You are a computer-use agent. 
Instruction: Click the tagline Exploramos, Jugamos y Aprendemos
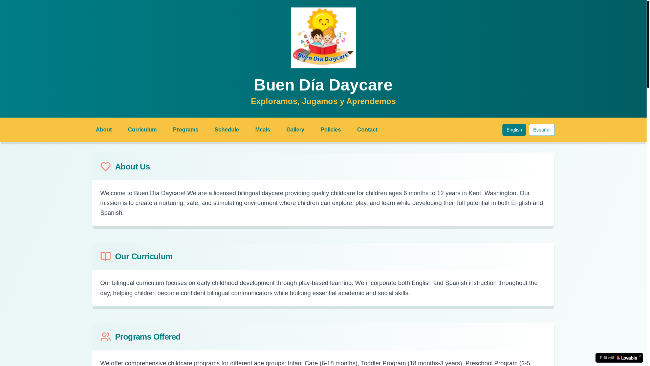coord(323,101)
